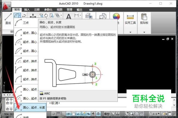Image resolution: width=178 pixels, height=118 pixels.
Task: Restore down the drawing viewport window
Action: tap(168, 39)
